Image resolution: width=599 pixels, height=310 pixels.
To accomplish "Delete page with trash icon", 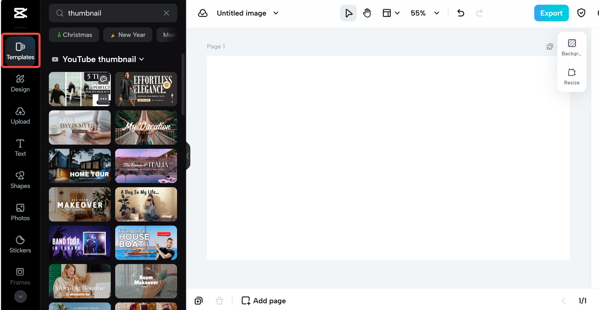I will (x=219, y=301).
